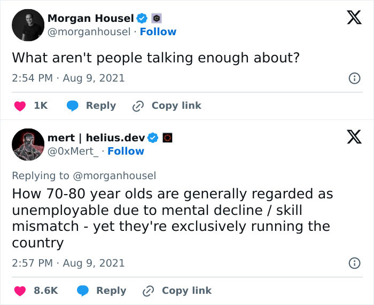The height and width of the screenshot is (305, 374).
Task: Open mert's profile avatar
Action: 28,145
